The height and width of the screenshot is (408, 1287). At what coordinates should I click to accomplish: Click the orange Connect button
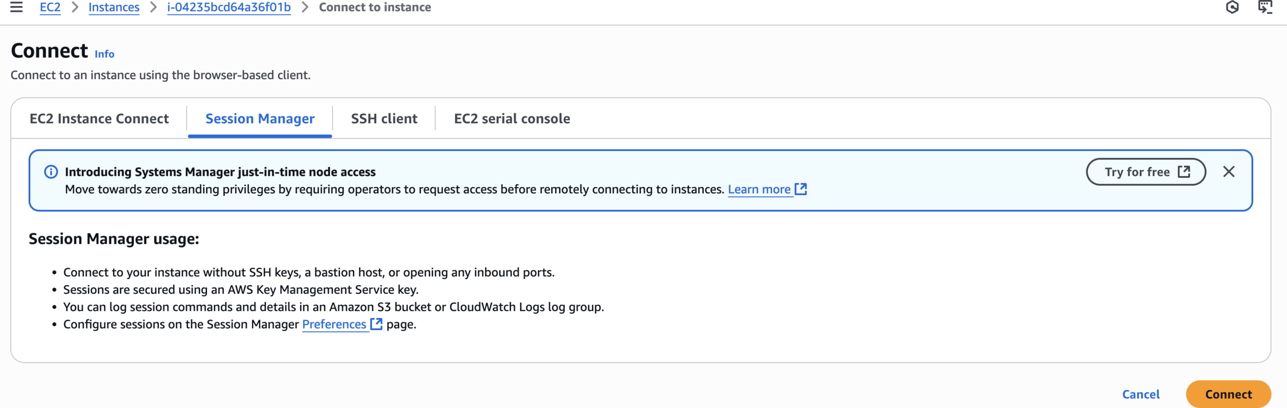pos(1228,394)
